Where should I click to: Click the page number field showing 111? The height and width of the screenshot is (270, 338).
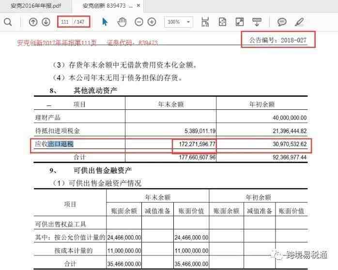pyautogui.click(x=64, y=22)
